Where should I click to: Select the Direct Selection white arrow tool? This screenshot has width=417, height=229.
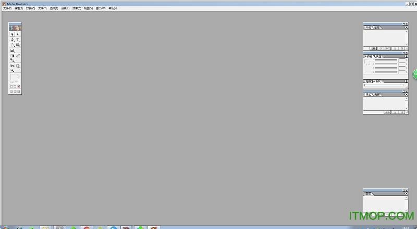click(x=18, y=34)
